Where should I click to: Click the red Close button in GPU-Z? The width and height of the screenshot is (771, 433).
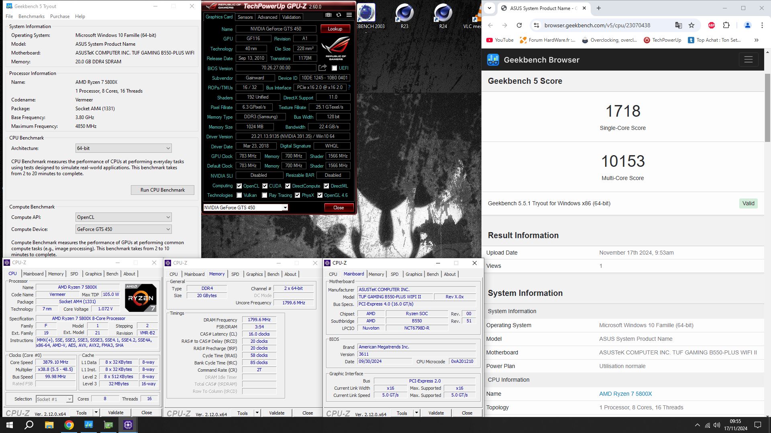[339, 208]
